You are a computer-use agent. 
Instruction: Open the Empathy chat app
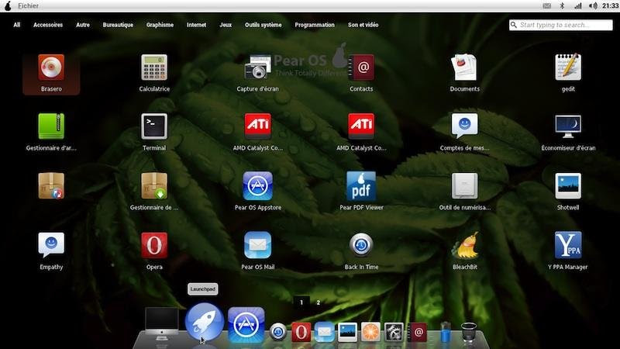[x=51, y=245]
